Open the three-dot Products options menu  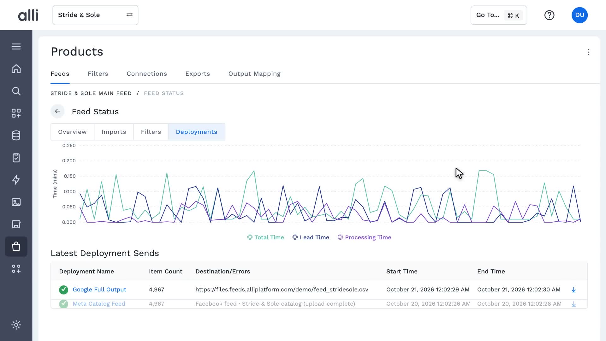(589, 52)
